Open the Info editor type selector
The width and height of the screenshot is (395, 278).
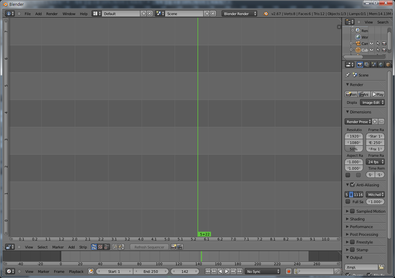coord(10,13)
